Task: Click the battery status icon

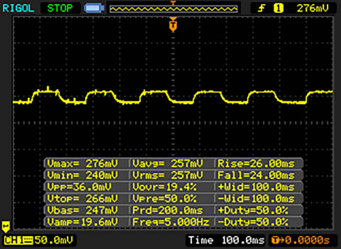Action: pyautogui.click(x=94, y=9)
